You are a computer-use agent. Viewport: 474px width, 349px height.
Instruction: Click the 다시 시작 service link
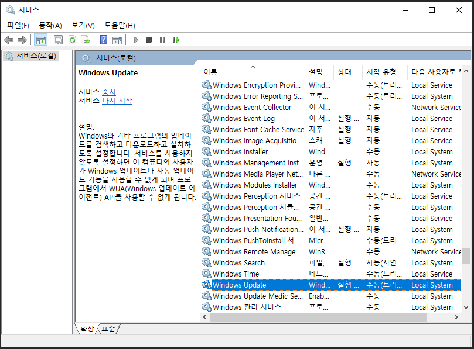coord(117,101)
